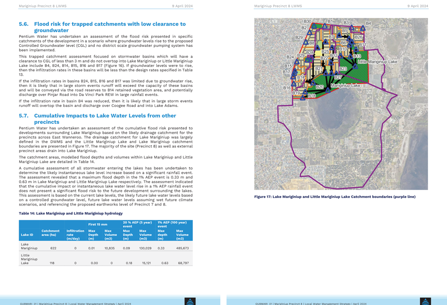Click basin label 'B4' on the map
447x305 pixels.
[x=368, y=23]
